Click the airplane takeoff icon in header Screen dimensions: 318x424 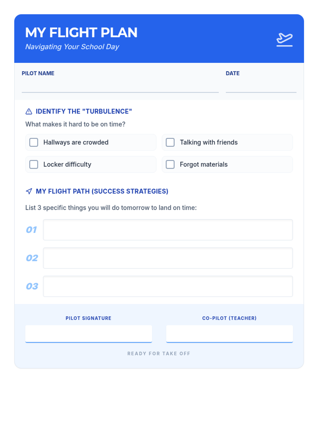[284, 39]
